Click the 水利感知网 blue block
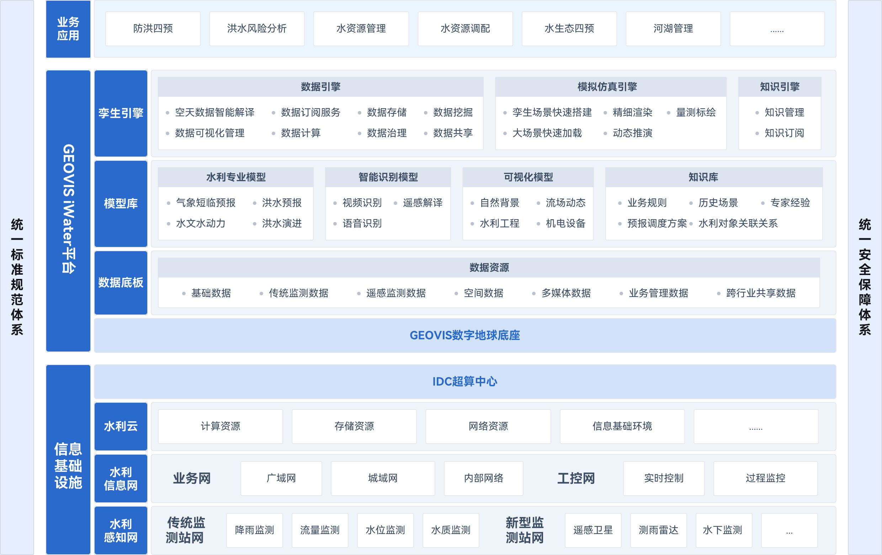Image resolution: width=882 pixels, height=555 pixels. [x=121, y=530]
